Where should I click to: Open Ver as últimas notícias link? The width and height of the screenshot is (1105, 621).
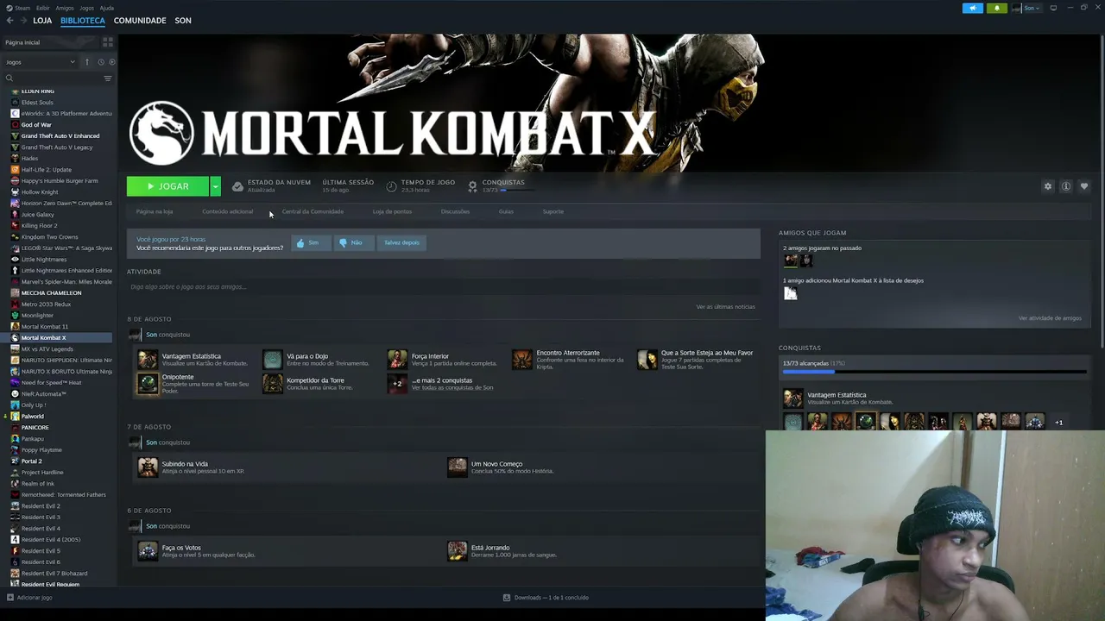[x=726, y=307]
